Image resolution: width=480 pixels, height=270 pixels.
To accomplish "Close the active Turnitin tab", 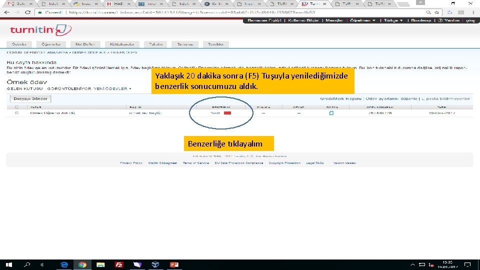I will [x=324, y=4].
